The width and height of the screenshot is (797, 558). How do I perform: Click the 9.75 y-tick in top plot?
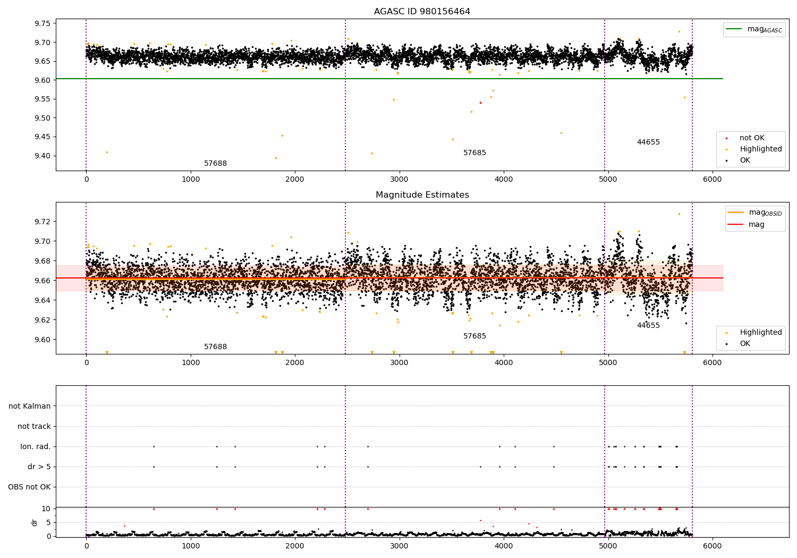[43, 23]
